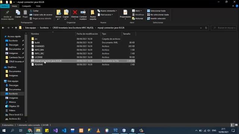
Task: Open the Archivo tab
Action: coord(5,6)
